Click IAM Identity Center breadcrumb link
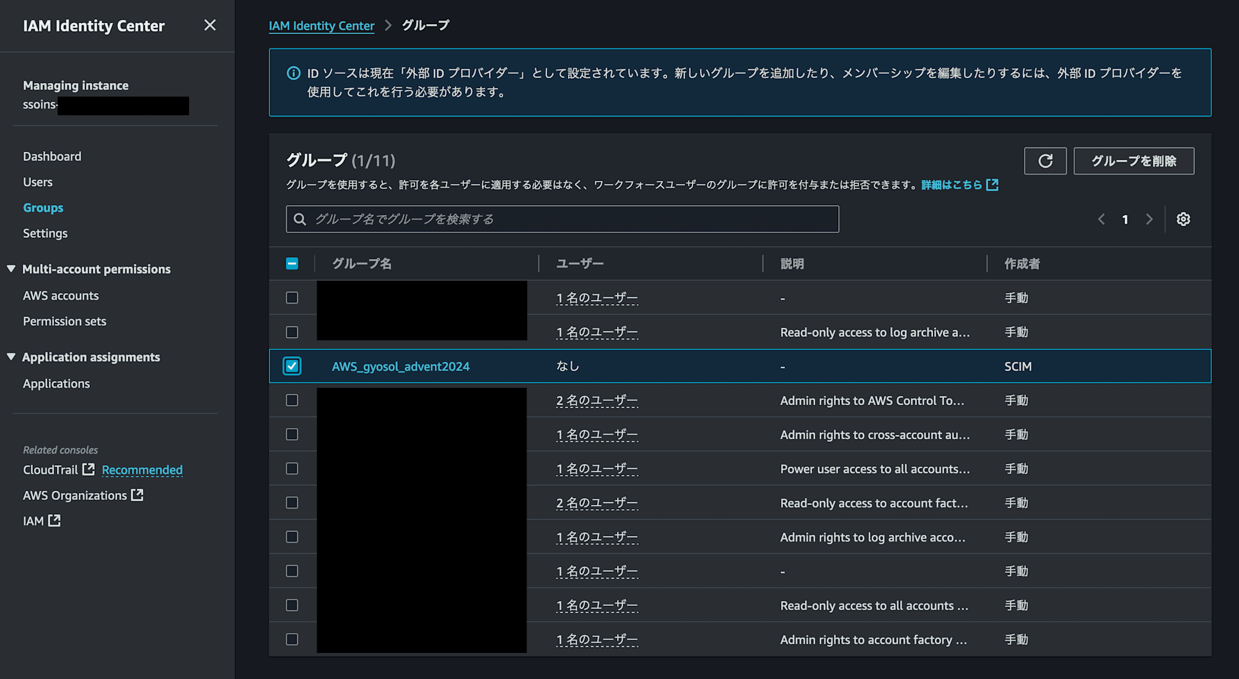 click(x=322, y=25)
